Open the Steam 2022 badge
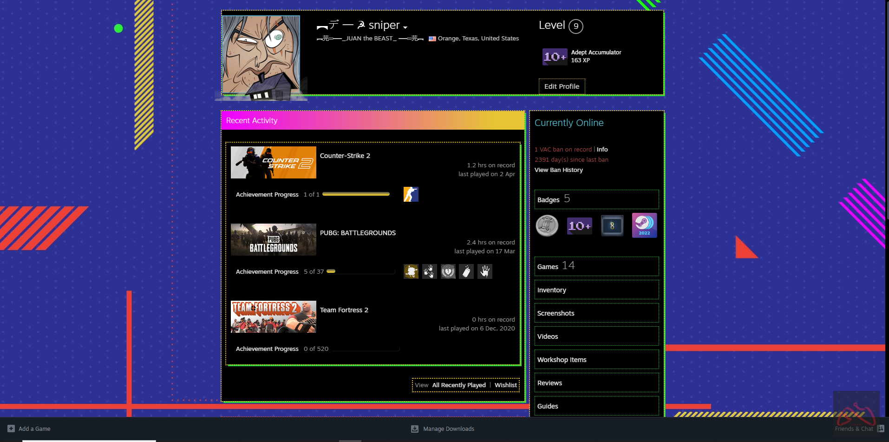This screenshot has height=442, width=889. point(644,225)
